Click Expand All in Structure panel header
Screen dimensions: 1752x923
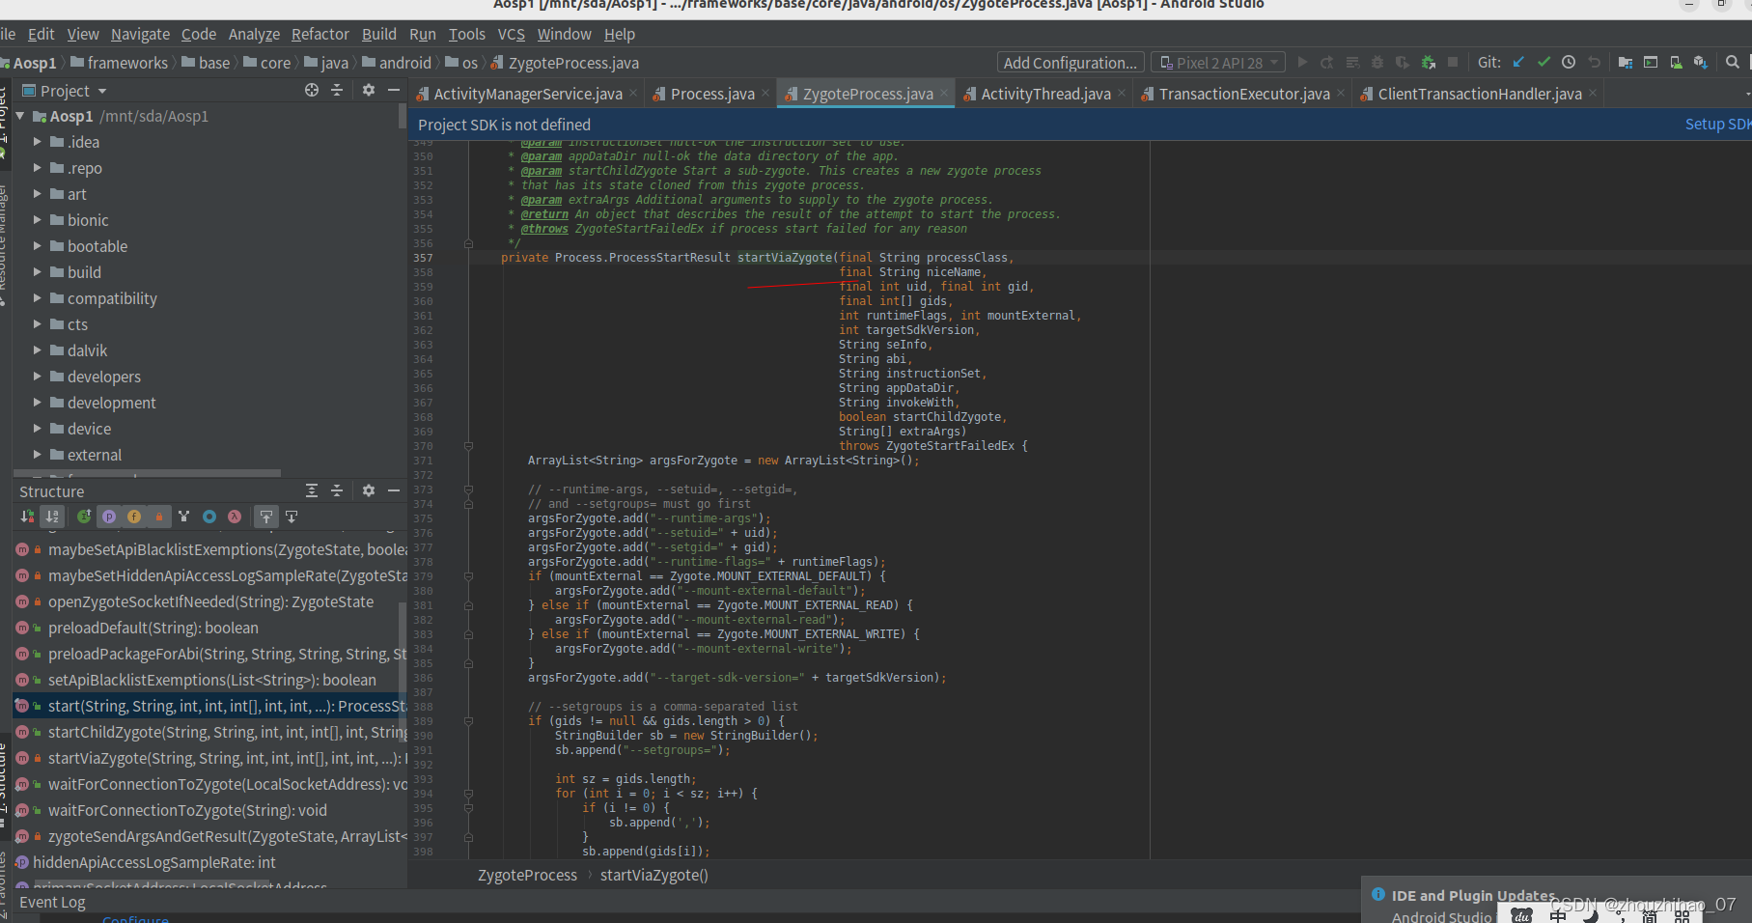(x=312, y=490)
